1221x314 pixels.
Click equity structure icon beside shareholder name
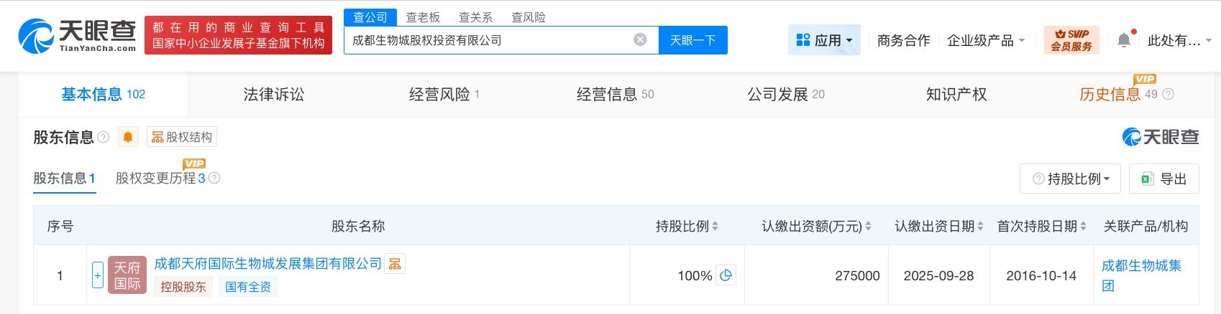click(395, 264)
